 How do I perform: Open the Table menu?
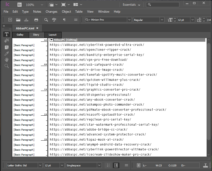click(x=79, y=12)
